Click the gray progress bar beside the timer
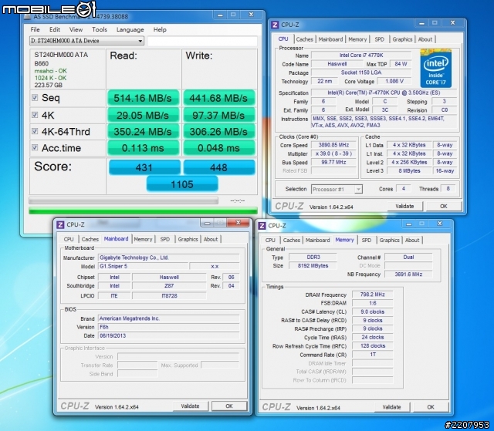The height and width of the screenshot is (431, 494). coord(123,200)
